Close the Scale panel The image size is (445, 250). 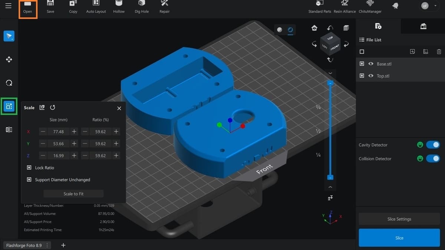[x=119, y=108]
